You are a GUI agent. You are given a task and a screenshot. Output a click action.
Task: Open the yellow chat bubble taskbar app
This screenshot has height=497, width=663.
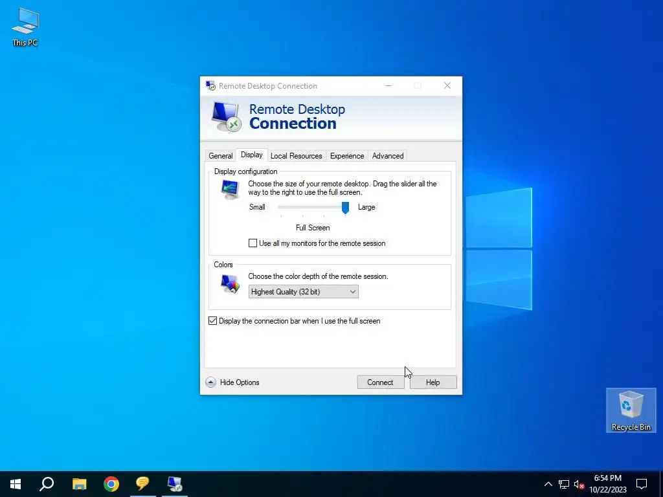142,484
